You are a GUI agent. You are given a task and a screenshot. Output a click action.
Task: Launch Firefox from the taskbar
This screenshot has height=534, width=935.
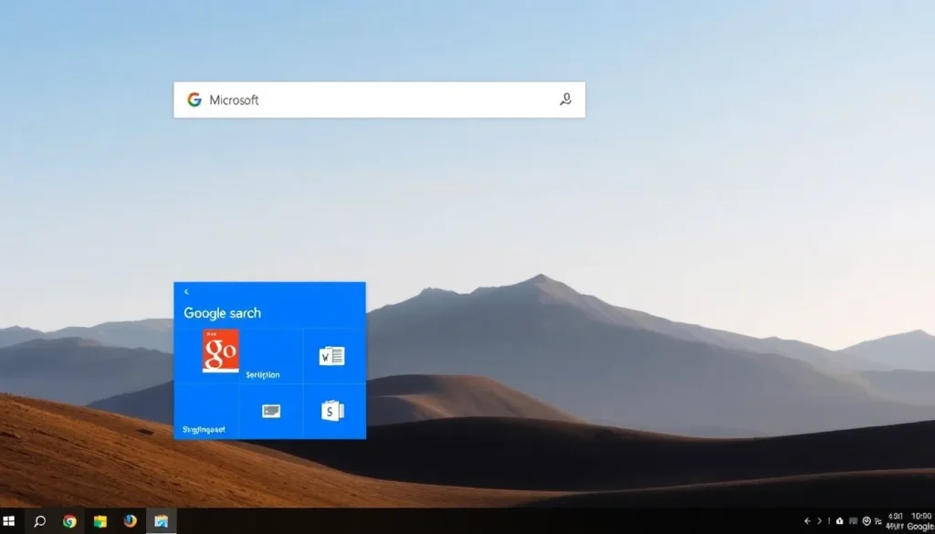click(x=130, y=521)
